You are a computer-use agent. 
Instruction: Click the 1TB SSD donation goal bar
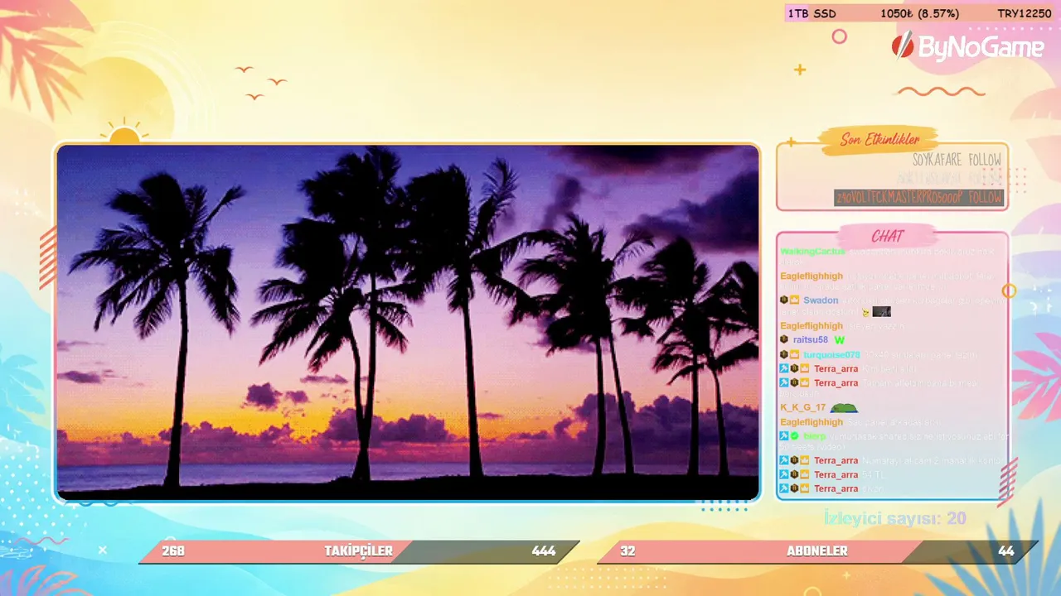(921, 13)
